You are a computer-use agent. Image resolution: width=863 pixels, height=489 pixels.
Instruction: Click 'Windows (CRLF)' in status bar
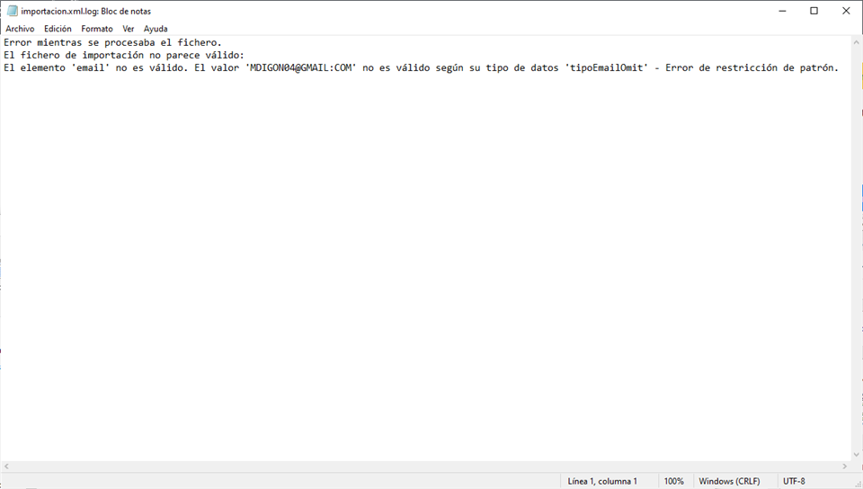[729, 481]
